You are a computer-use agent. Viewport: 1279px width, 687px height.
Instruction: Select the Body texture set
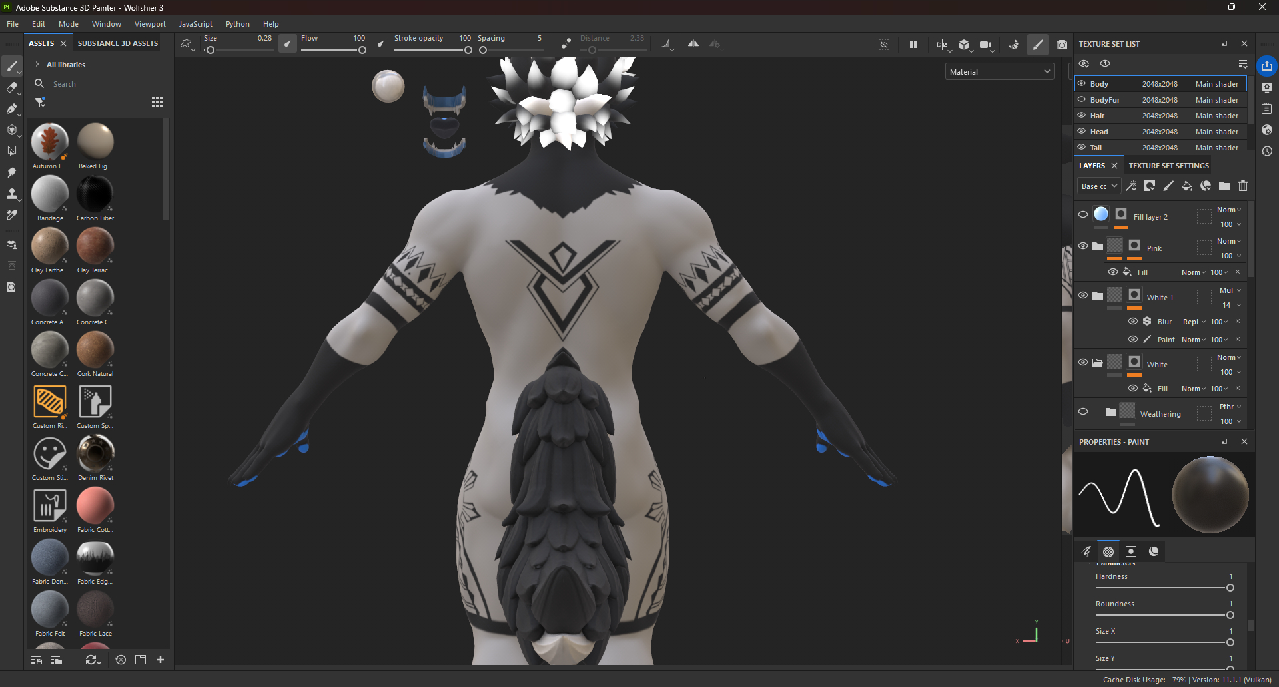[x=1099, y=84]
